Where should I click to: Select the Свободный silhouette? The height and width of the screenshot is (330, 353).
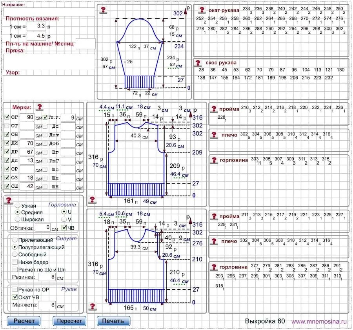click(15, 254)
